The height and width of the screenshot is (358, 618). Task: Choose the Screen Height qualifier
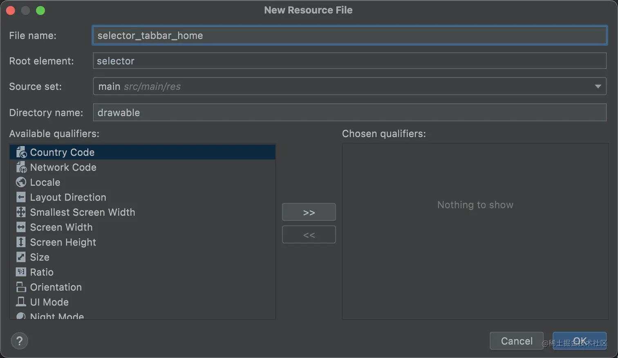click(x=143, y=242)
